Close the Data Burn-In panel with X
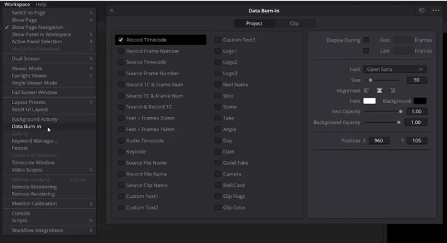Viewport: 447px width, 243px height. (112, 10)
